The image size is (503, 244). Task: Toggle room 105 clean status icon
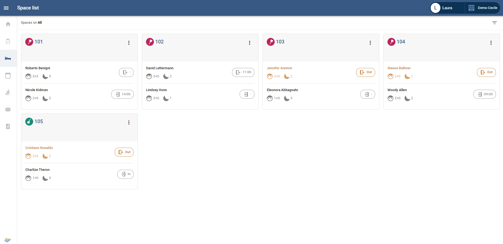[29, 122]
